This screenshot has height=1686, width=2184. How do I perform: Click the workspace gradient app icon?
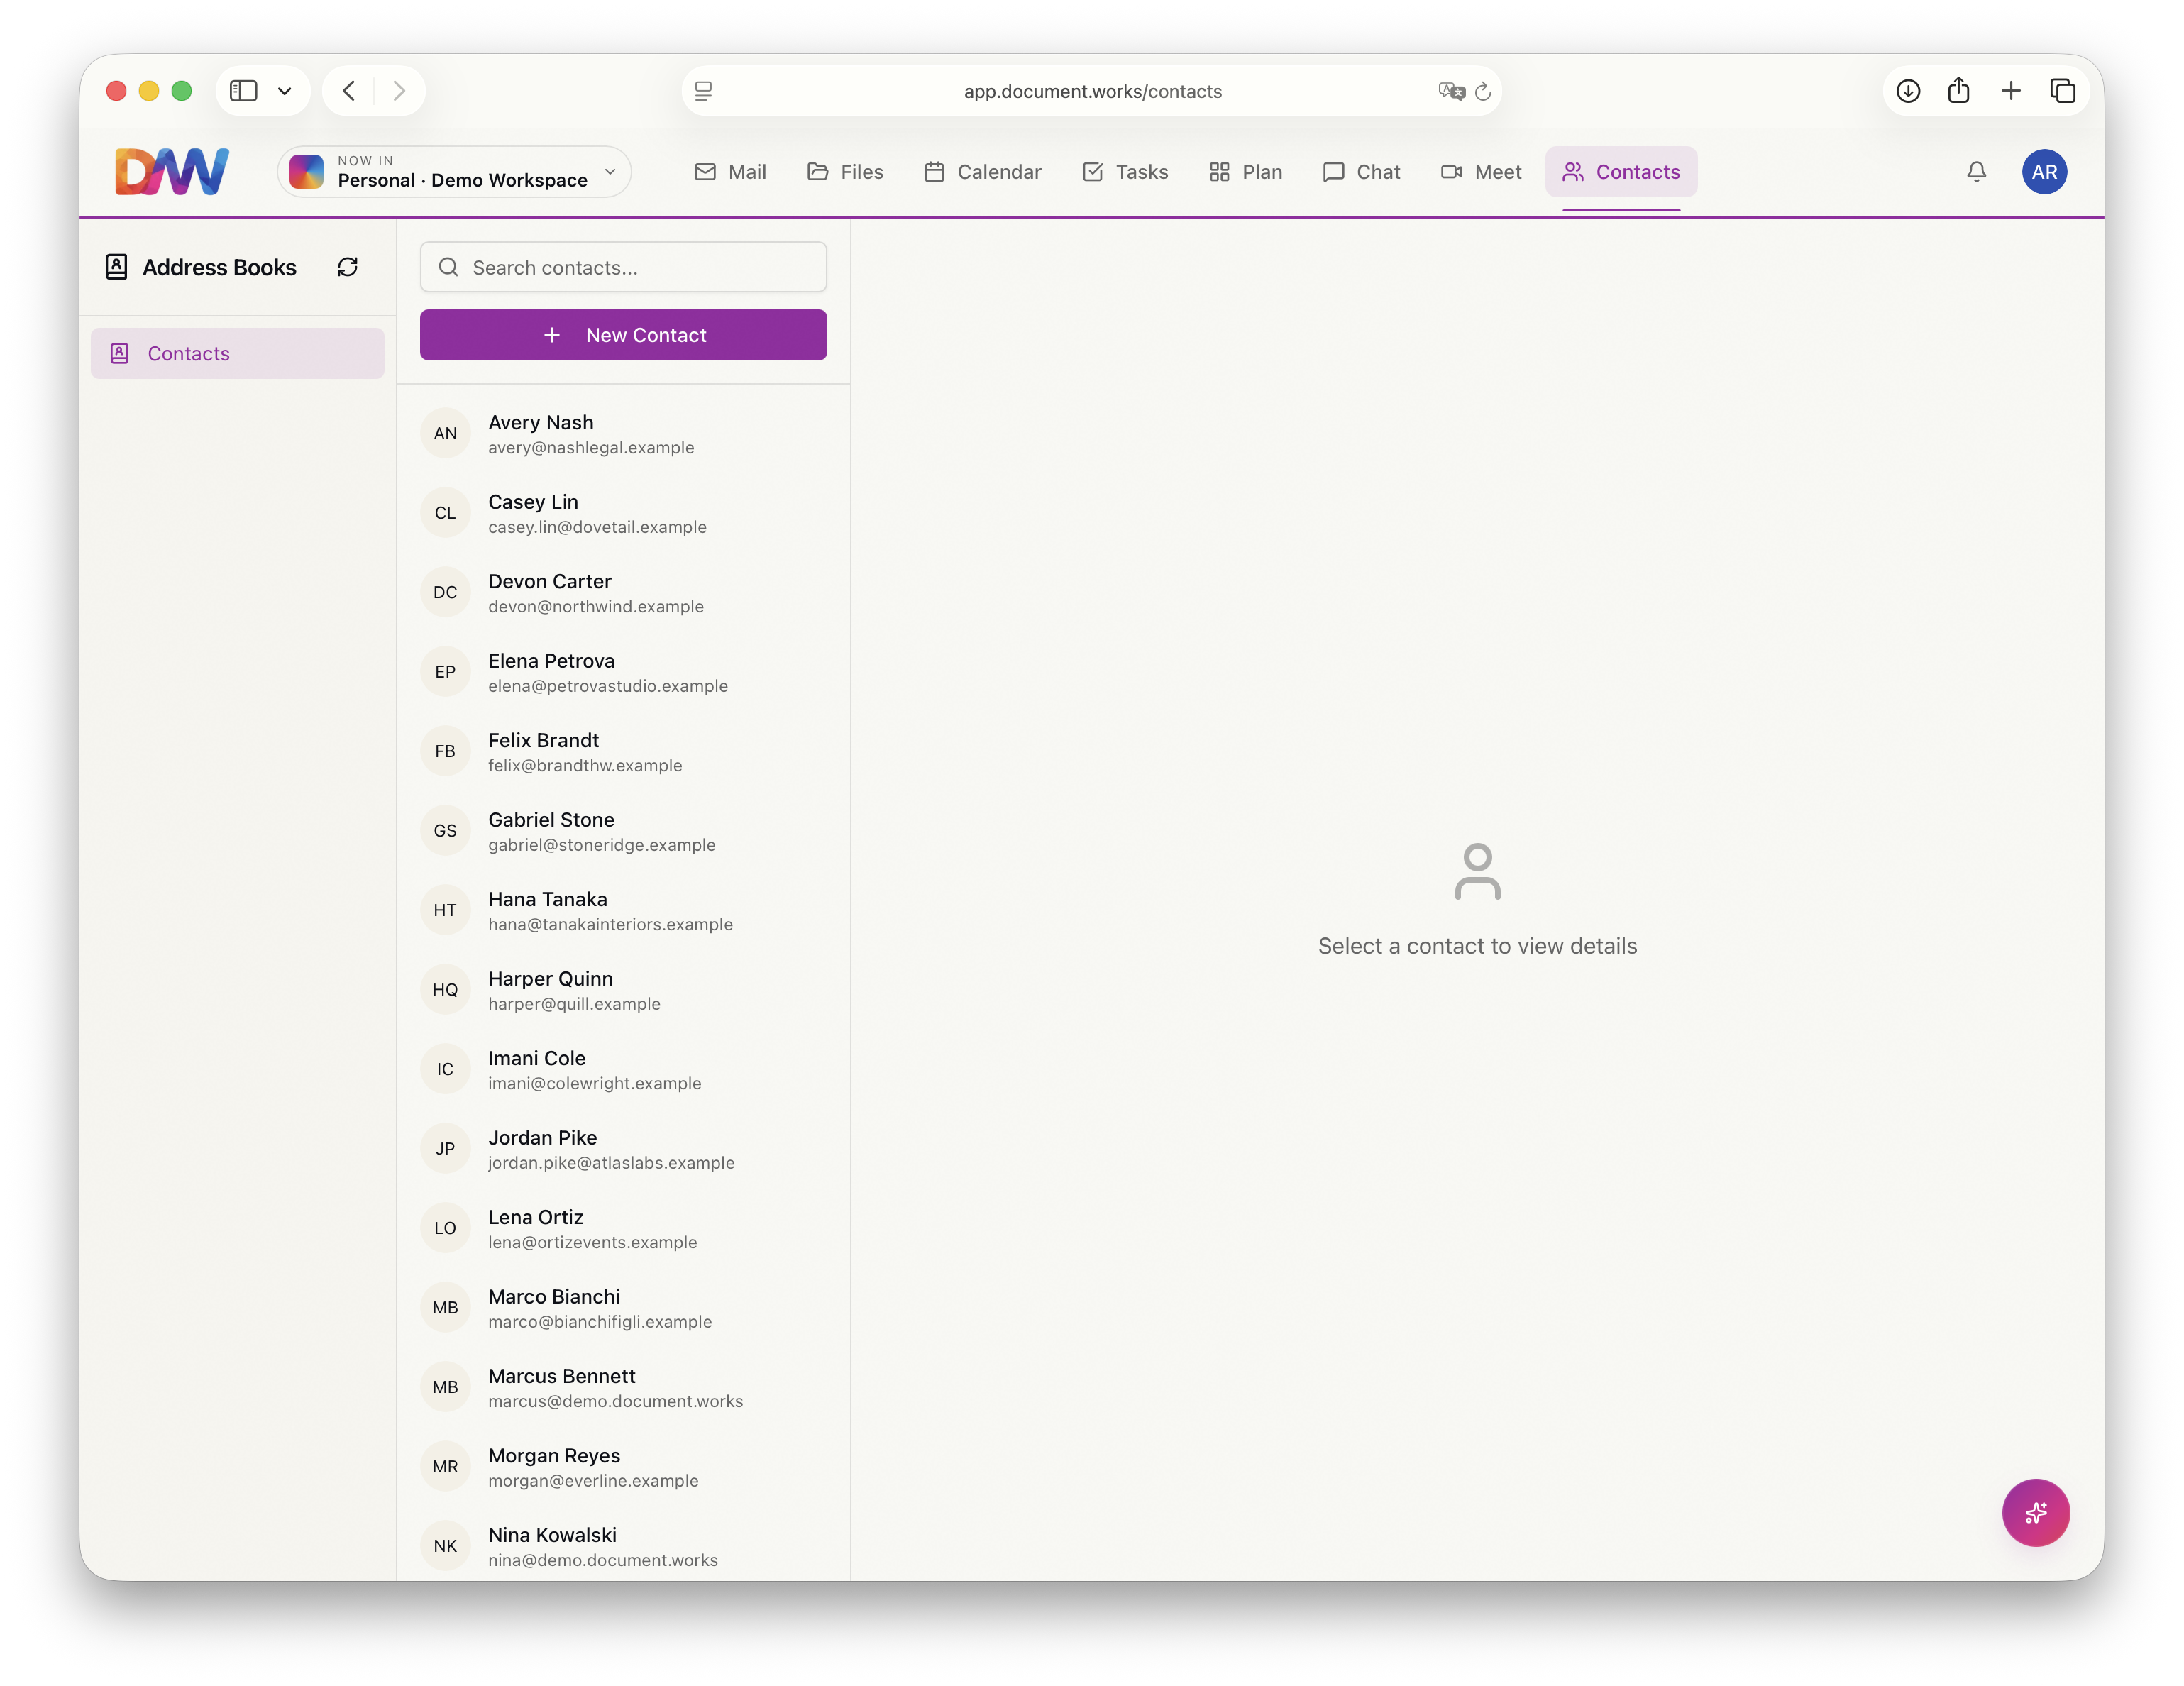click(307, 172)
